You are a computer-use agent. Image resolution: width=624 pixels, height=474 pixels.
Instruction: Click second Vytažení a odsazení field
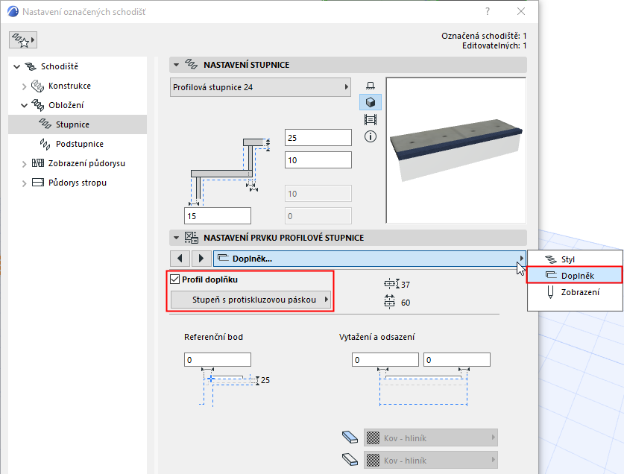[457, 359]
